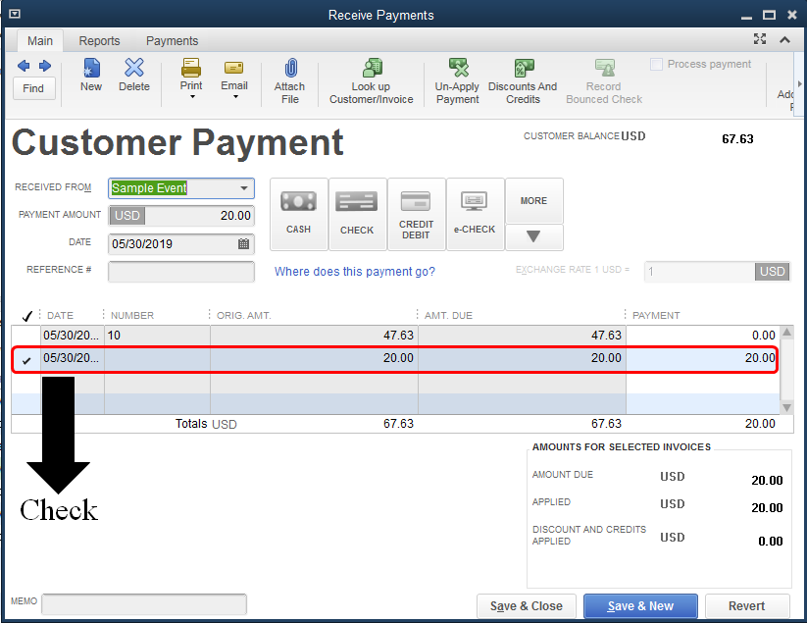The width and height of the screenshot is (807, 623).
Task: Toggle full screen expand icon
Action: click(760, 39)
